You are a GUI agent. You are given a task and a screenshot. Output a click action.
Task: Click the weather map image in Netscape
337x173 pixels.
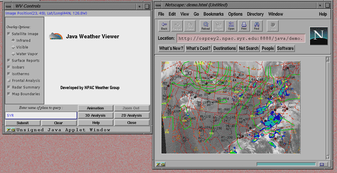click(x=230, y=107)
